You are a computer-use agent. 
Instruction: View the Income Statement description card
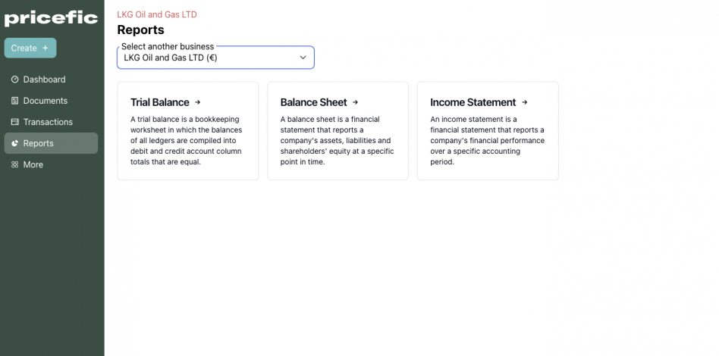(488, 131)
